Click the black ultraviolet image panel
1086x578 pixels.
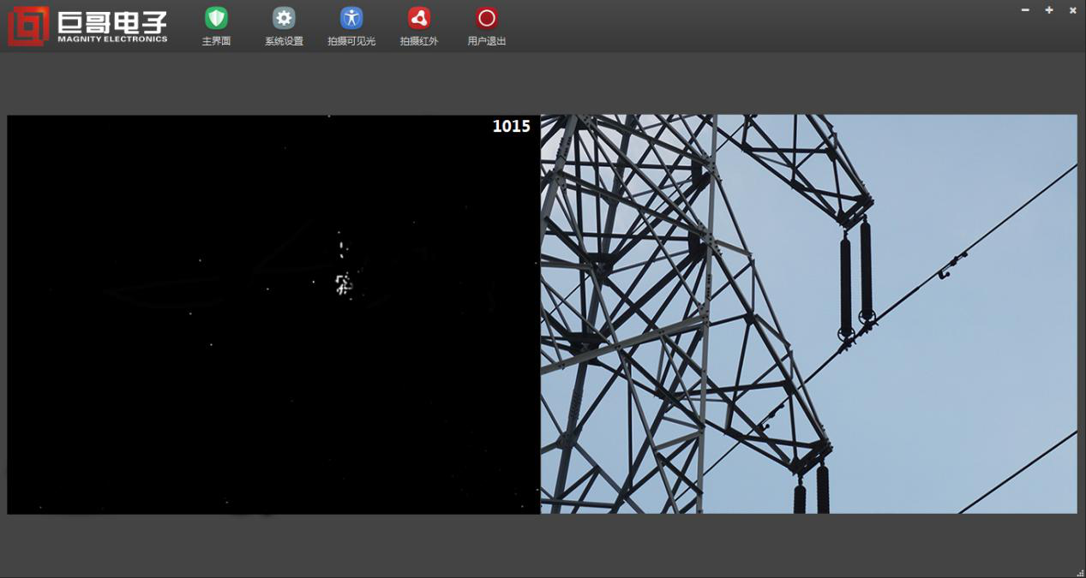pos(273,314)
